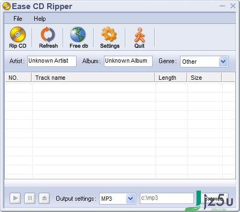Sort by Track name column header

point(93,78)
